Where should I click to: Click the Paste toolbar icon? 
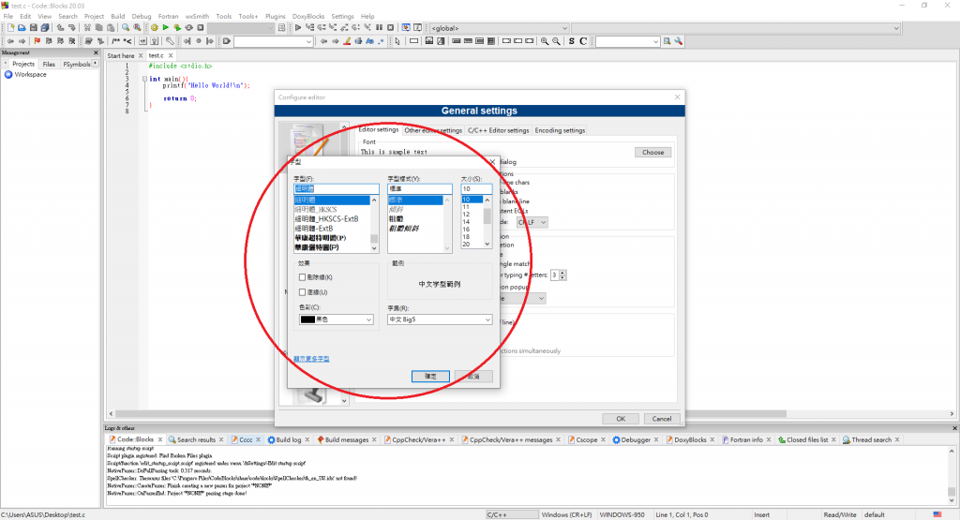pyautogui.click(x=111, y=27)
